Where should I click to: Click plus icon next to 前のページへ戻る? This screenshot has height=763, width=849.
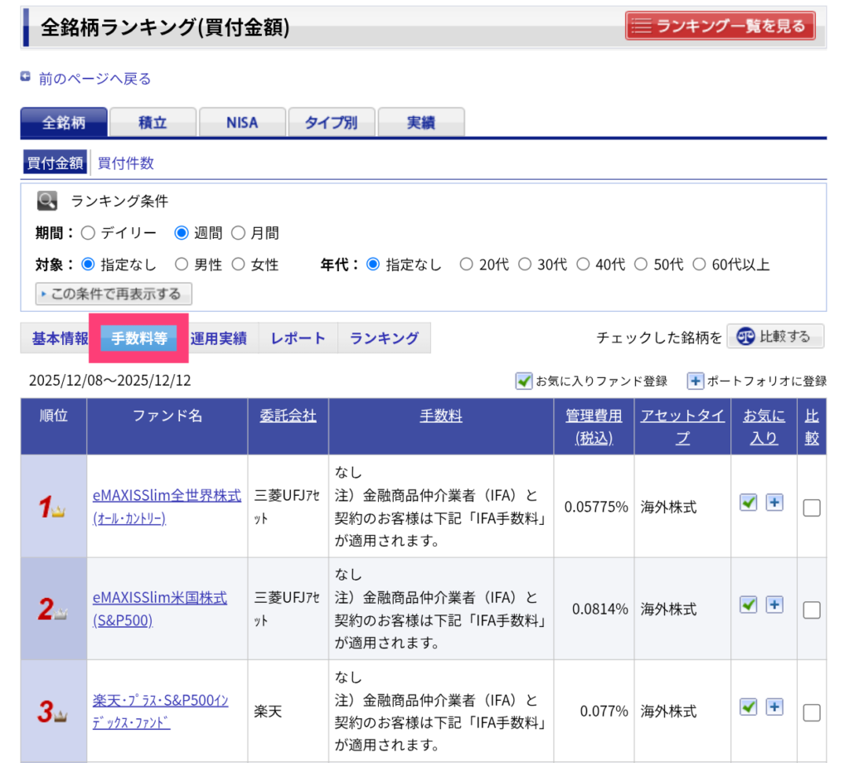click(26, 77)
